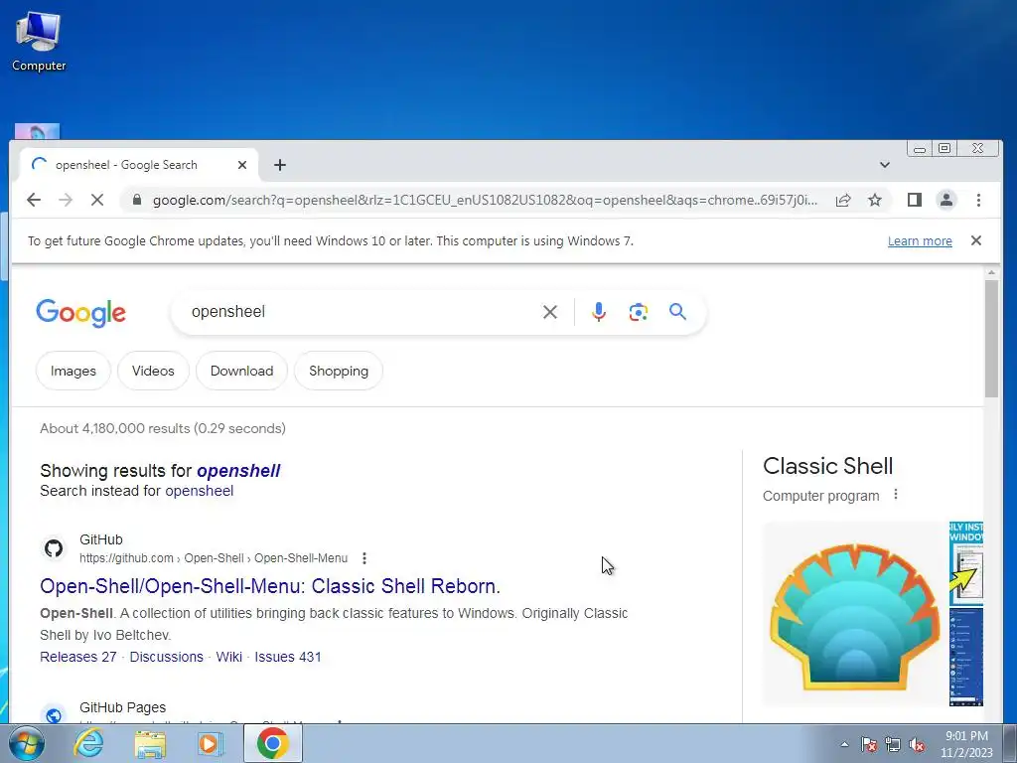Open Windows Explorer from taskbar
The width and height of the screenshot is (1017, 763).
point(150,743)
